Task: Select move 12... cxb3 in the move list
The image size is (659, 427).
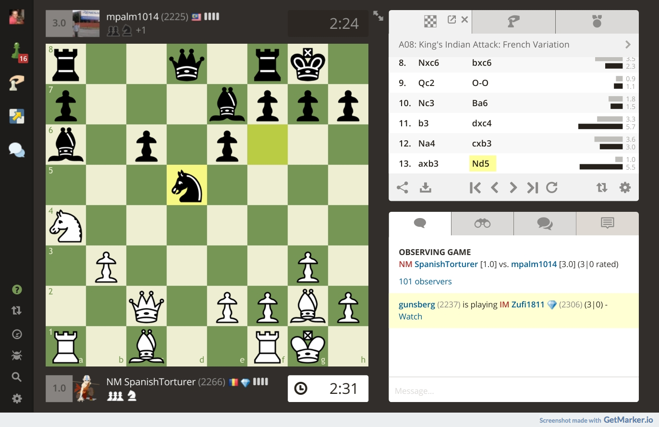Action: pos(482,144)
